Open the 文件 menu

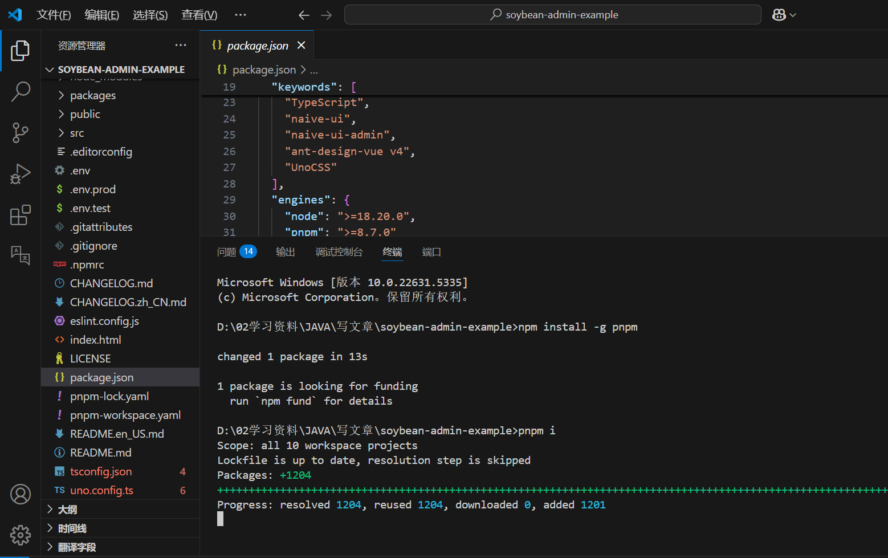(x=54, y=14)
